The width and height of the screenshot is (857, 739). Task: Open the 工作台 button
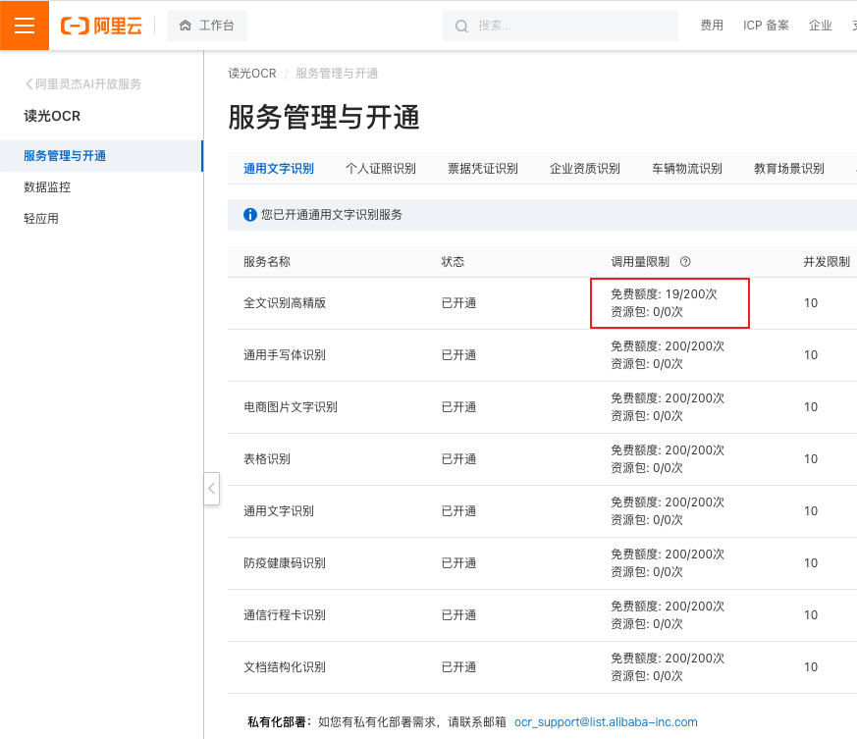click(206, 26)
